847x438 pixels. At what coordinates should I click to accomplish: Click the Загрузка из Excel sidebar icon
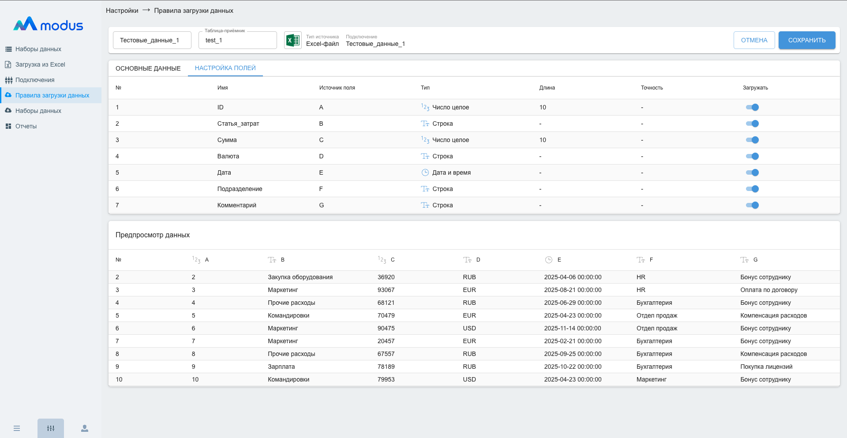[8, 64]
